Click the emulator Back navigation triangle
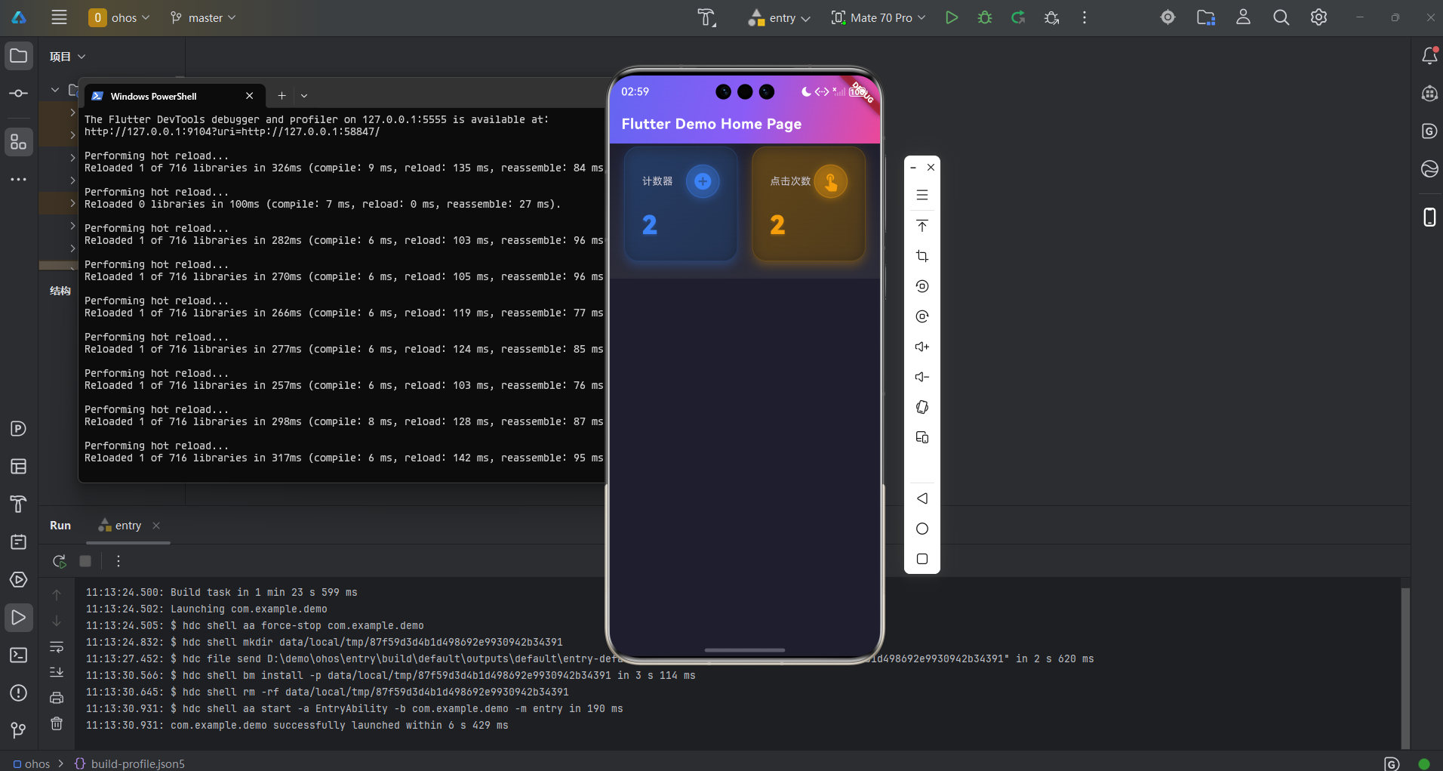Screen dimensions: 1443x771 tap(922, 498)
